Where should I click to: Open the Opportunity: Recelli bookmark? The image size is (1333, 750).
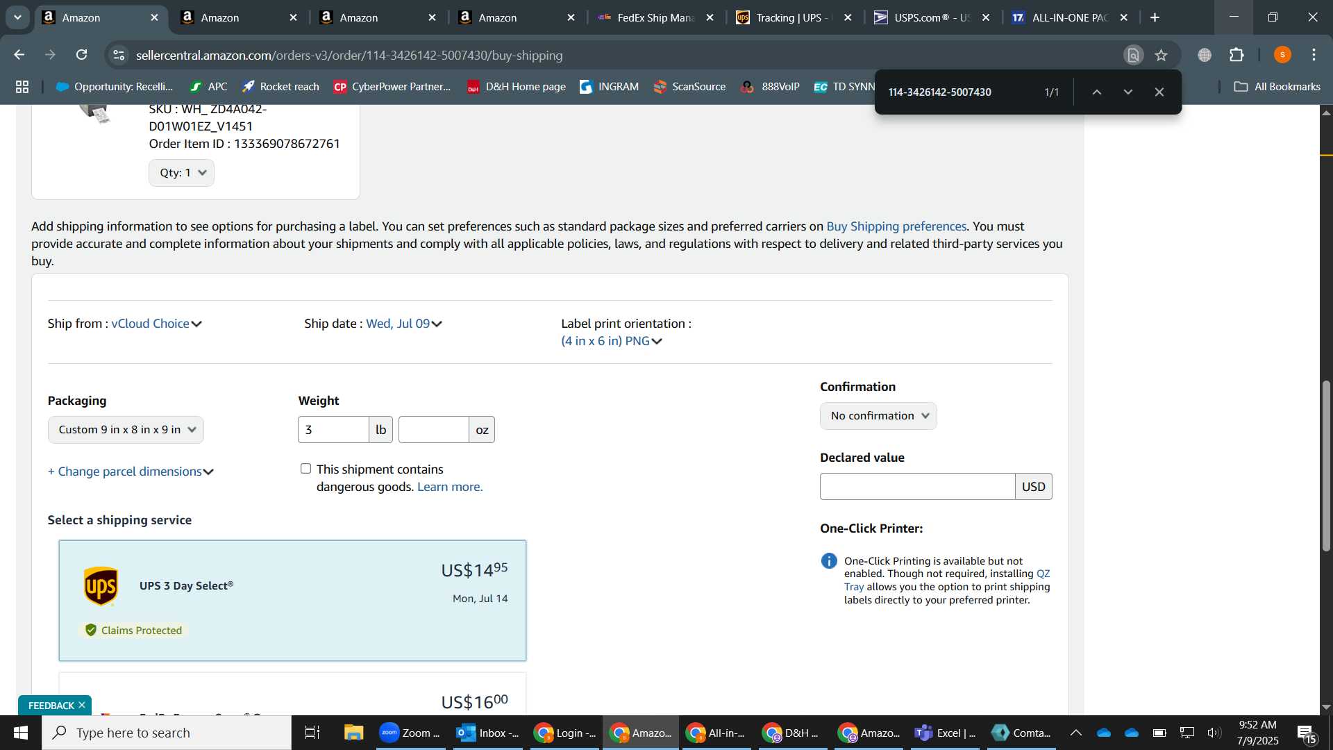114,87
